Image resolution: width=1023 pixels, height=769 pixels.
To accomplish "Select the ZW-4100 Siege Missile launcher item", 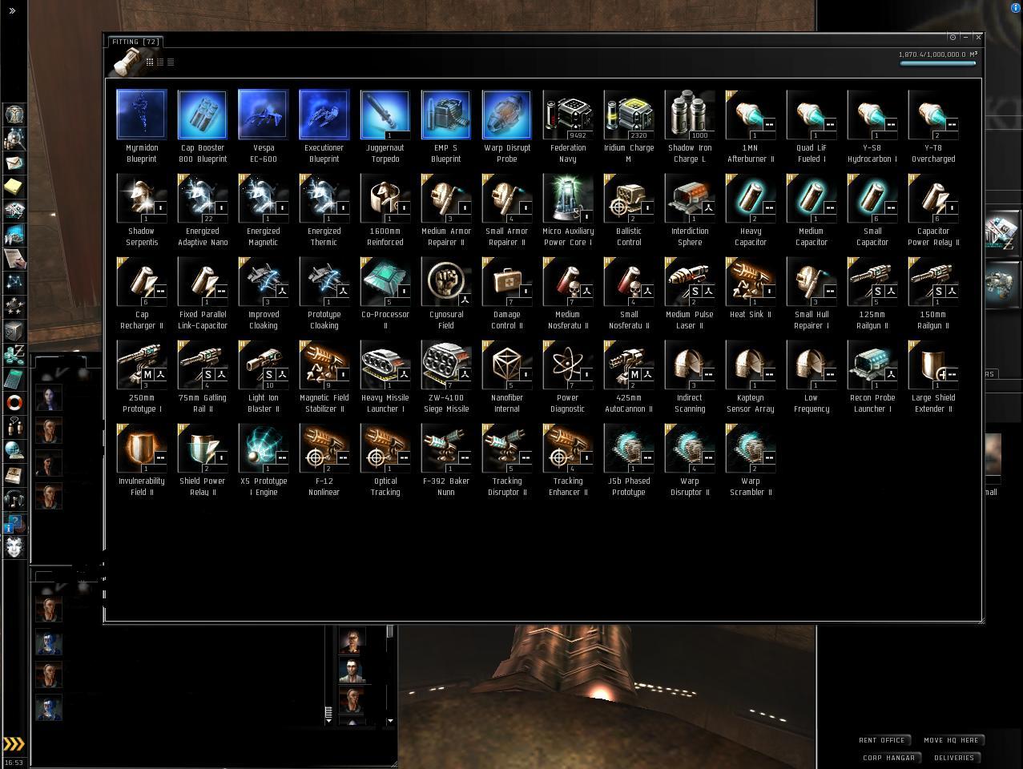I will click(x=446, y=375).
